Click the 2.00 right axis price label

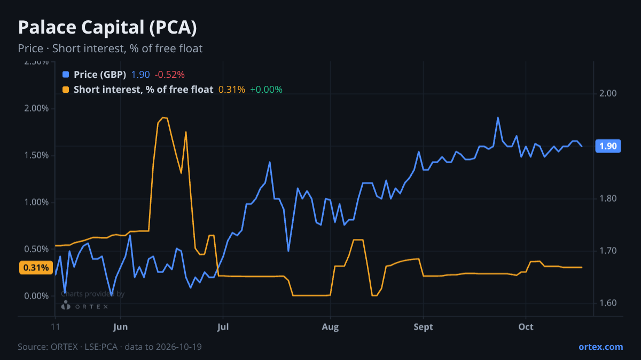click(x=608, y=94)
